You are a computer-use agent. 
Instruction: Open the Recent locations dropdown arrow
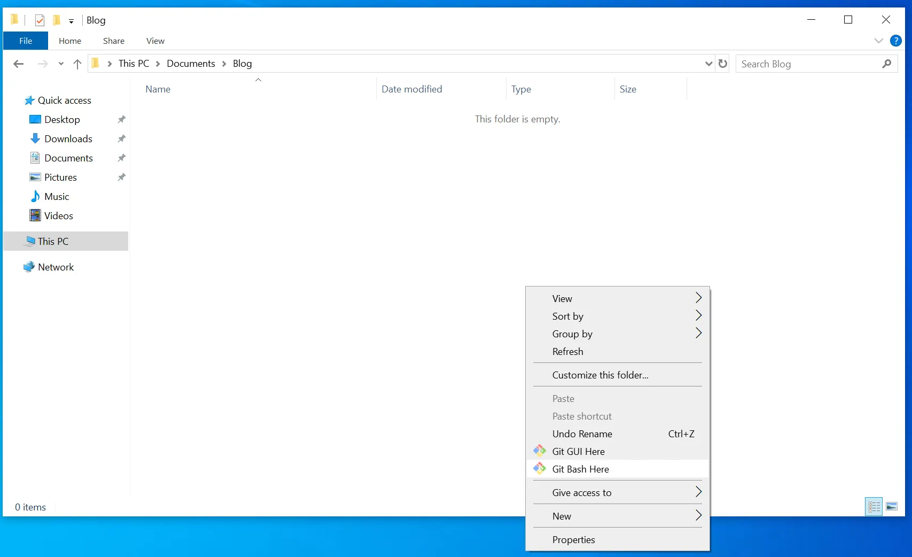click(61, 64)
